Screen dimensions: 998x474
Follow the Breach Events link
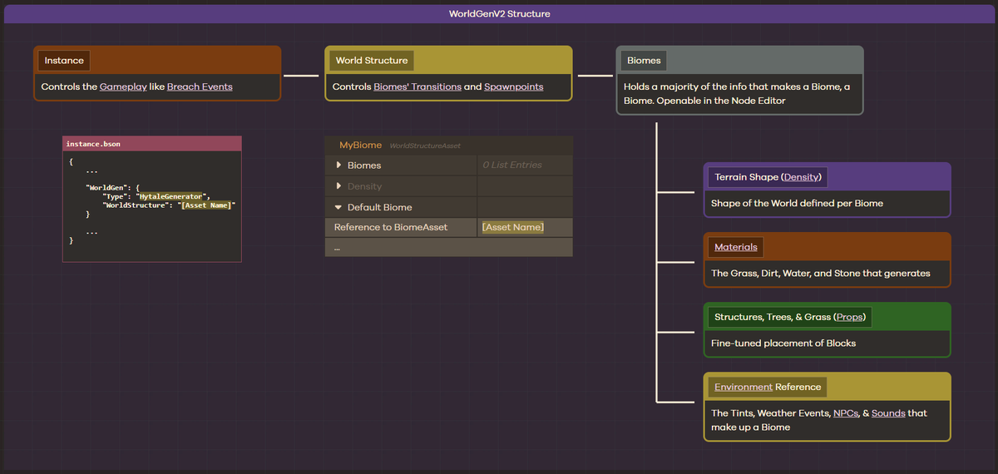click(200, 86)
